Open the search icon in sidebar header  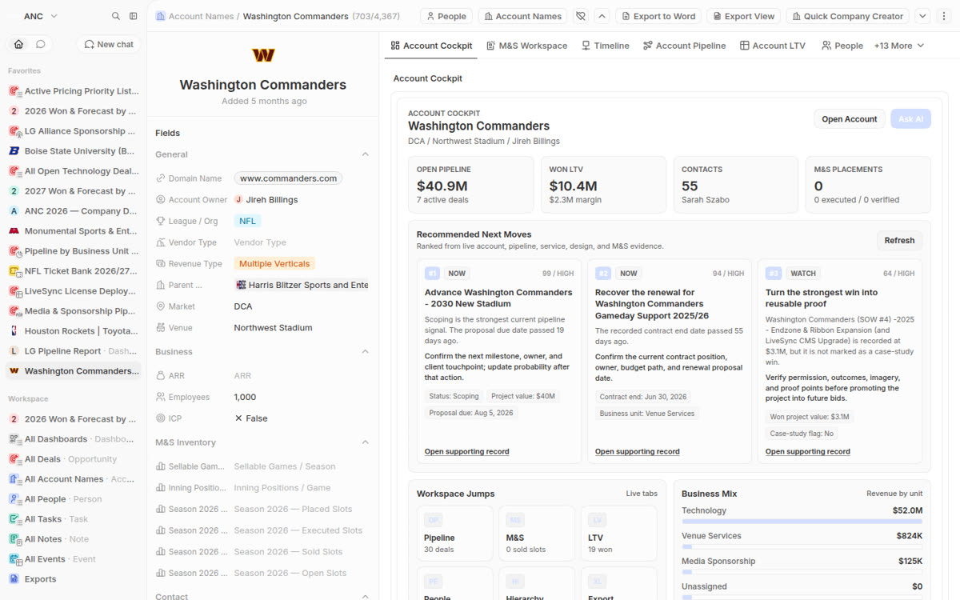click(x=116, y=16)
